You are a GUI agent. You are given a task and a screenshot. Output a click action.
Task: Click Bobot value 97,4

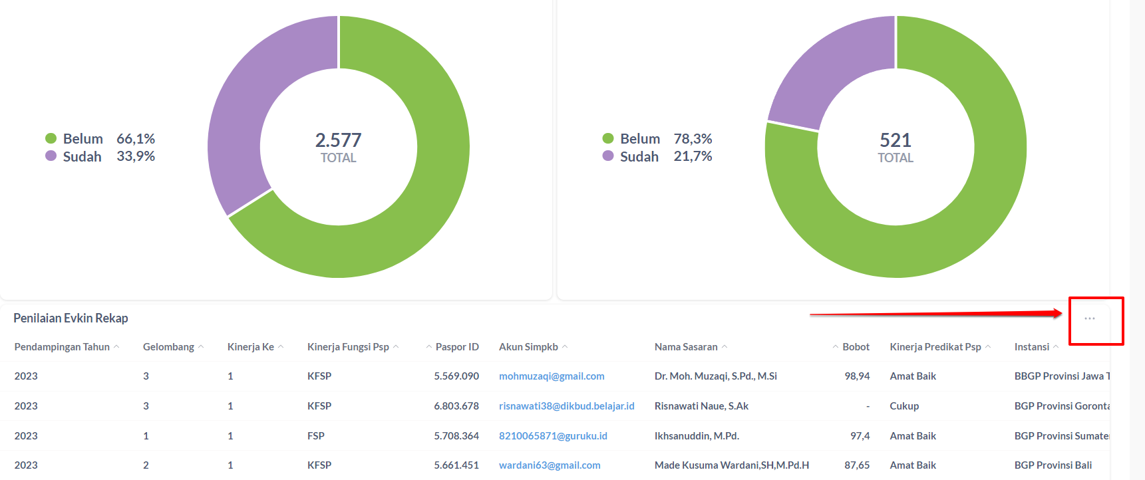tap(860, 436)
